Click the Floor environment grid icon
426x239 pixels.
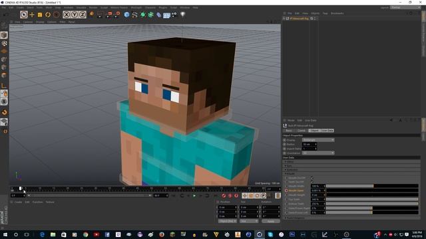click(x=167, y=15)
